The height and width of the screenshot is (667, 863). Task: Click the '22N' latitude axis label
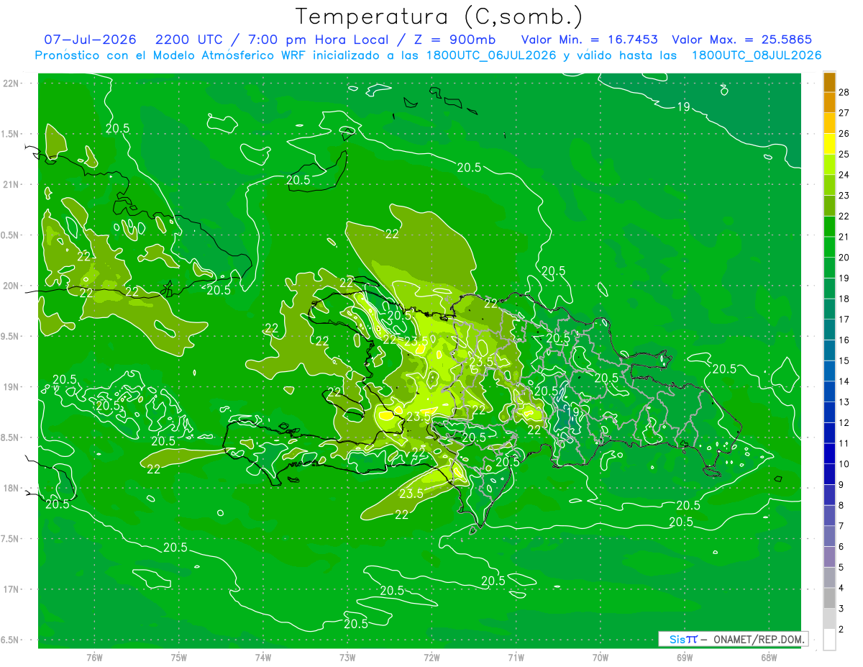click(12, 83)
